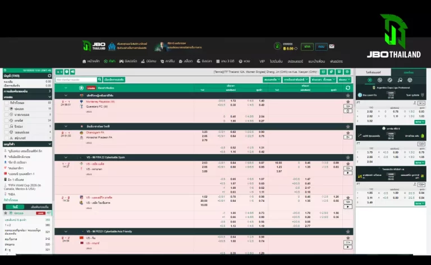This screenshot has height=265, width=431.
Task: Switch to the first tab in right panel
Action: [x=373, y=72]
